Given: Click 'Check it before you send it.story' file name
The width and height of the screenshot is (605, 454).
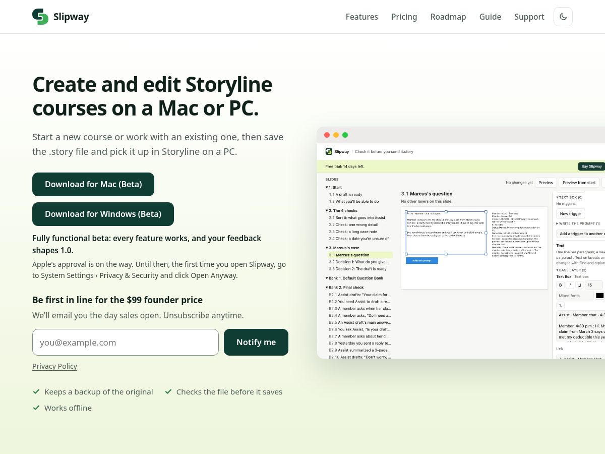Looking at the screenshot, I should (x=384, y=151).
